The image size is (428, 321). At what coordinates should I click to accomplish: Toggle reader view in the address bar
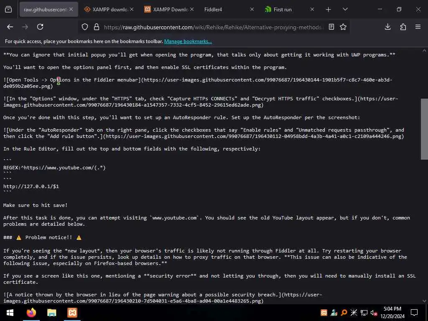tap(331, 27)
